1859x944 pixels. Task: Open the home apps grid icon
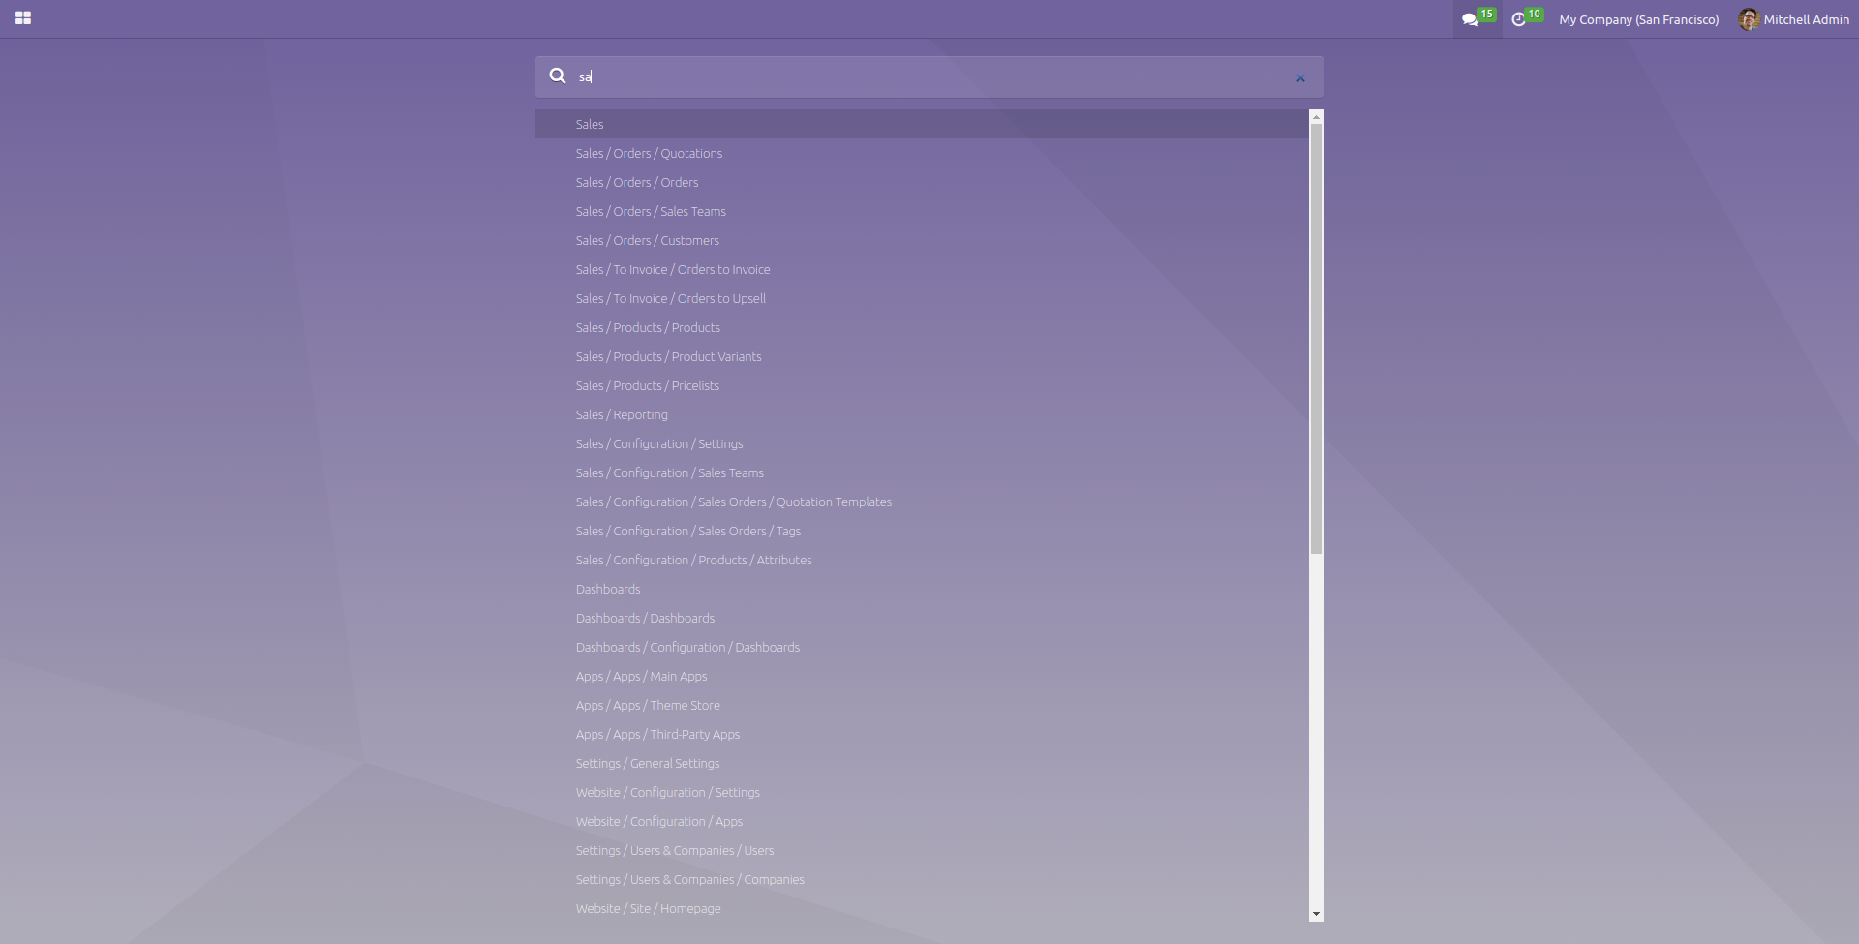(x=23, y=18)
